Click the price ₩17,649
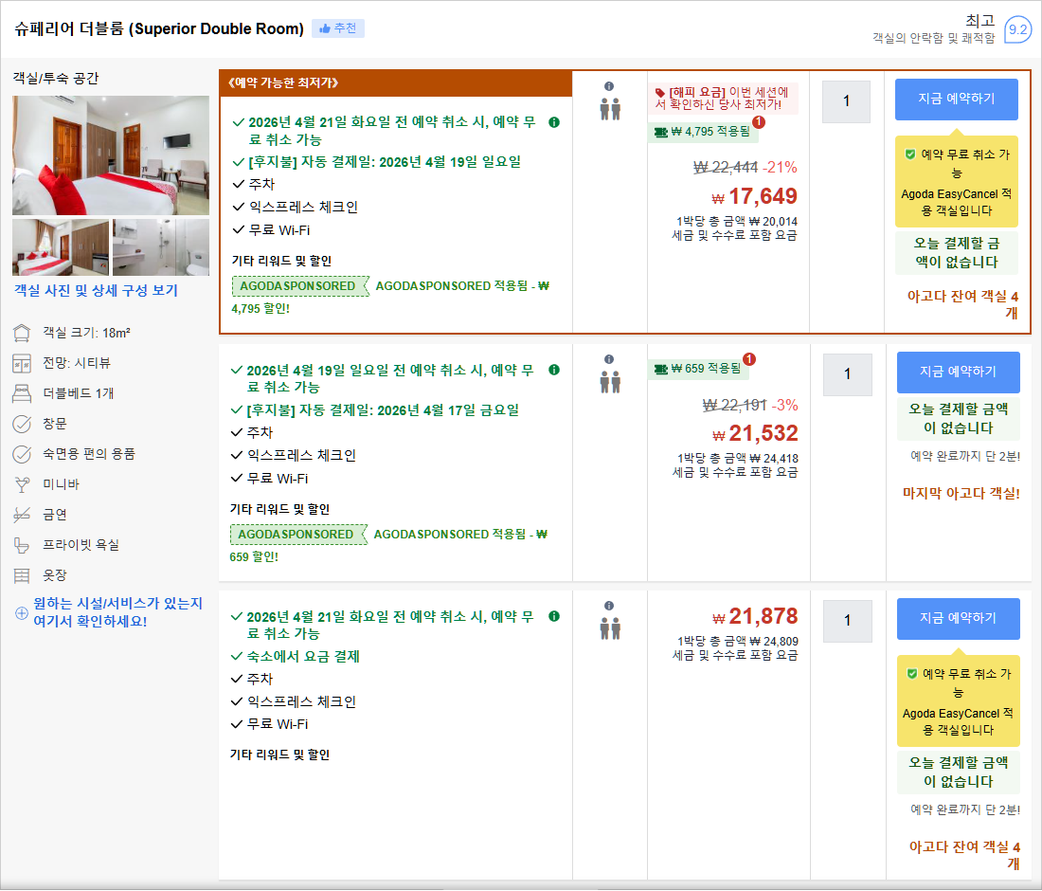This screenshot has height=891, width=1042. (x=754, y=196)
